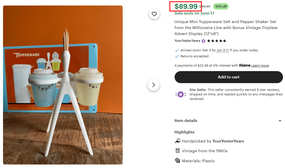Screen dimensions: 285x168
Task: Open the YourYesterYears seller page
Action: pyautogui.click(x=187, y=41)
